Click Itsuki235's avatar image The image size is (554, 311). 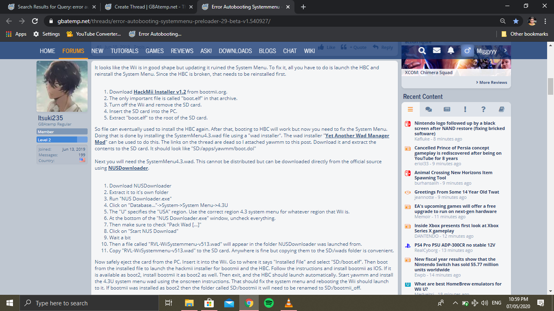pyautogui.click(x=62, y=86)
